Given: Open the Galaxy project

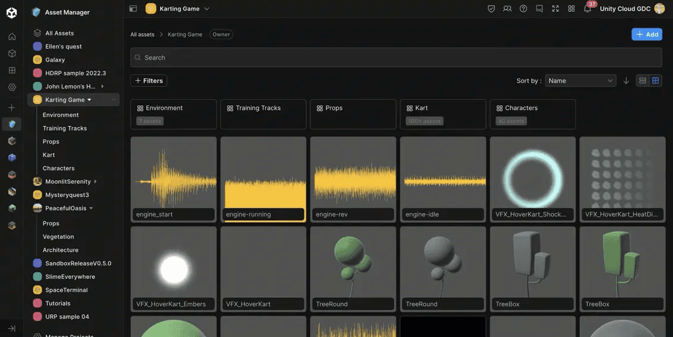Looking at the screenshot, I should (55, 60).
